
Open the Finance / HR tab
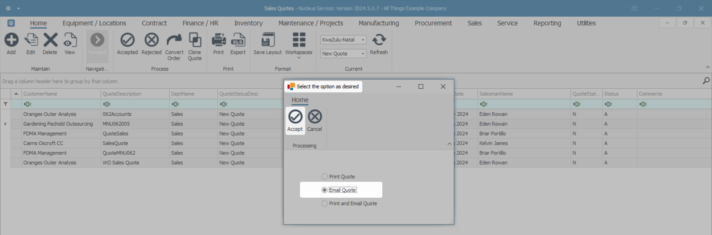(x=200, y=23)
